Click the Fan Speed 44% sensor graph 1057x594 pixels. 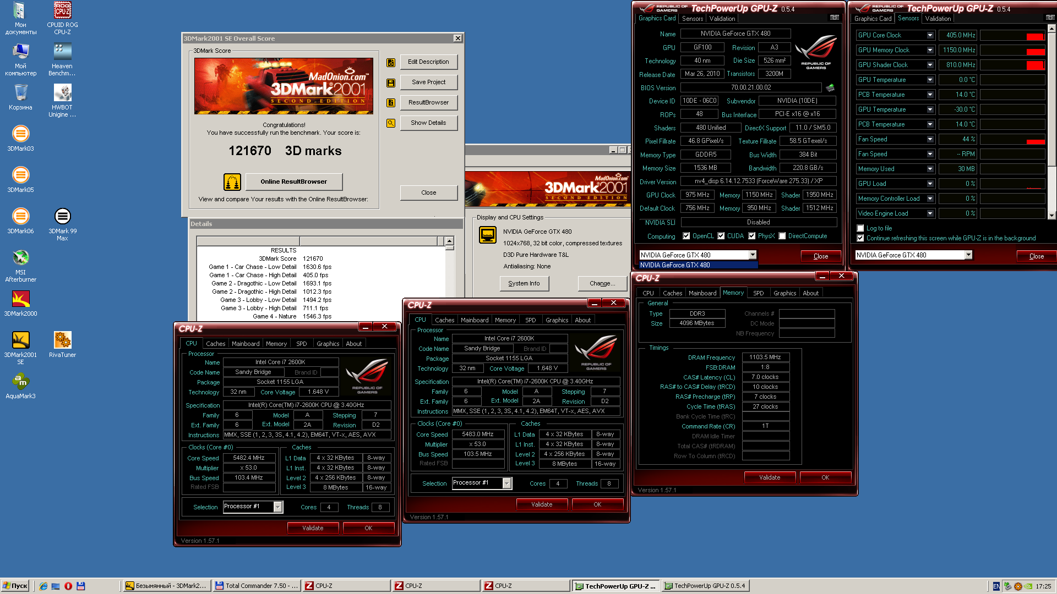click(x=1012, y=139)
